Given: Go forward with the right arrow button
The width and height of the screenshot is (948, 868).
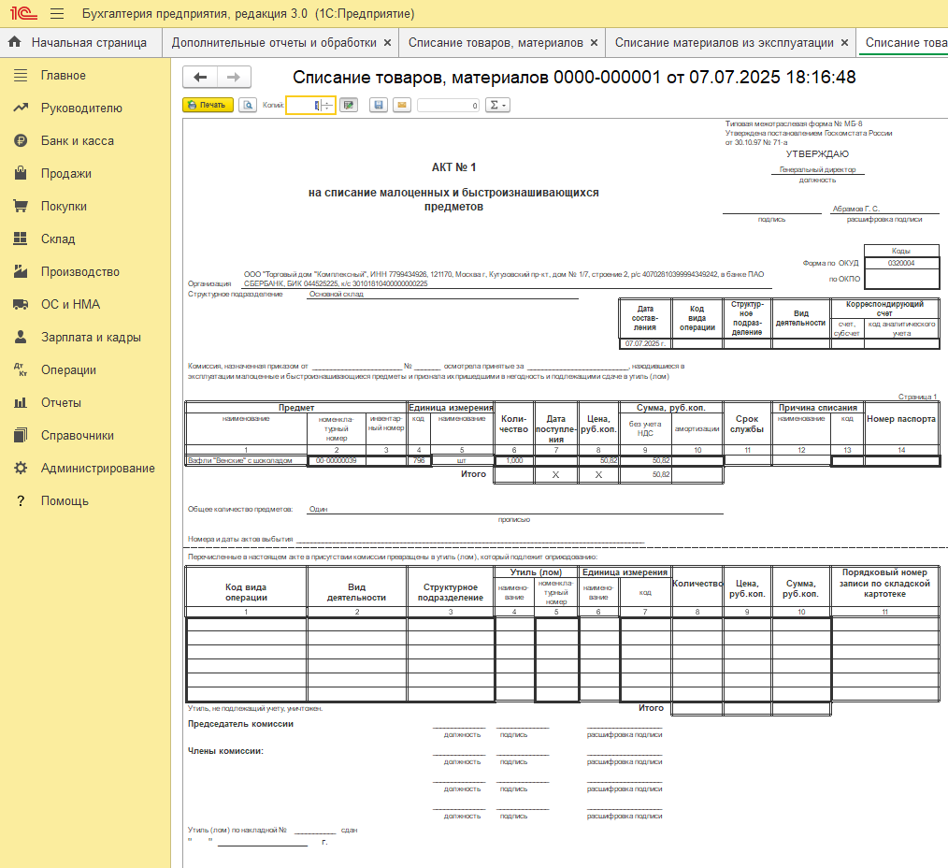Looking at the screenshot, I should point(234,77).
